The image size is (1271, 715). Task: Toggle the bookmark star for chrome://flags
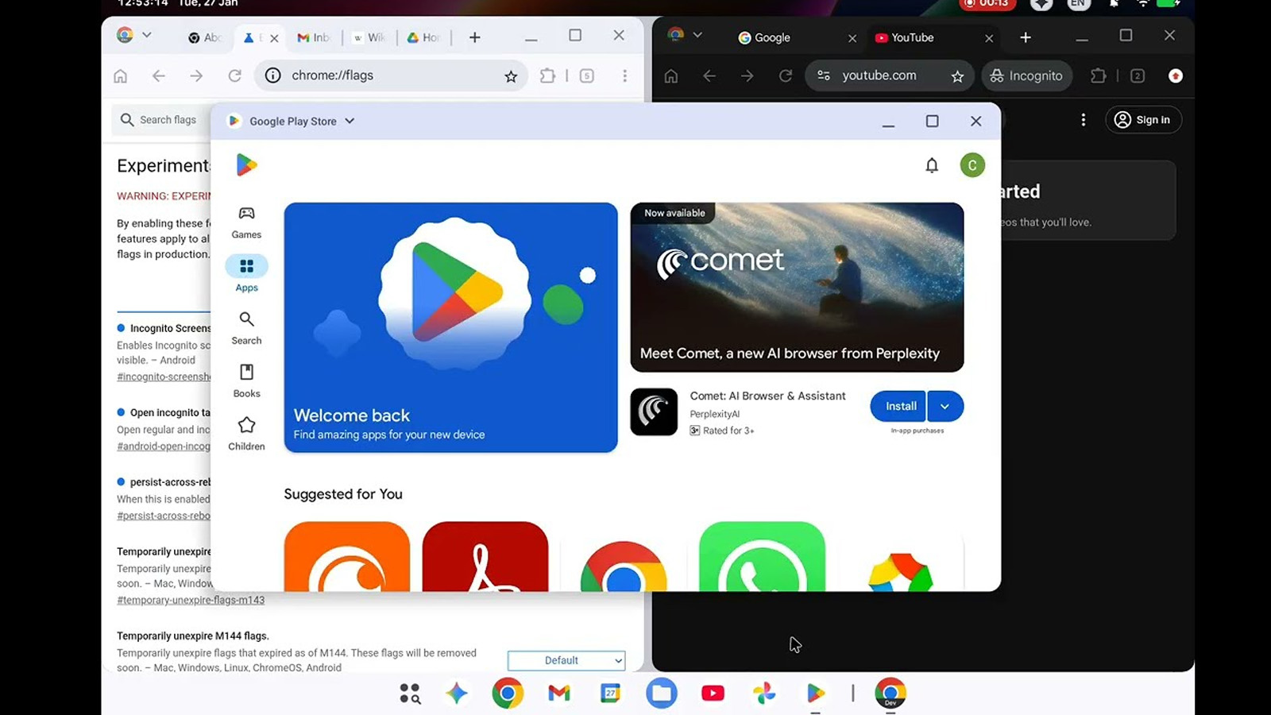click(512, 75)
